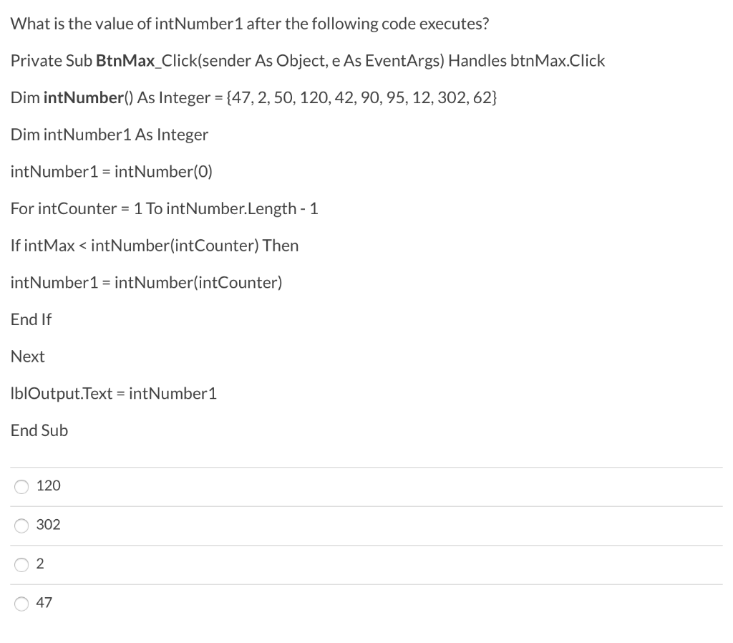733x643 pixels.
Task: Click the intNumber1 = intNumber(0) line
Action: tap(111, 172)
